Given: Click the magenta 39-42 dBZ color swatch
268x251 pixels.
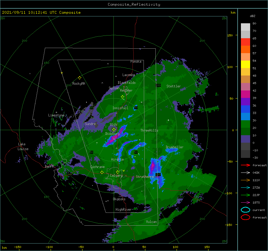Looking at the screenshot, I should [x=245, y=94].
